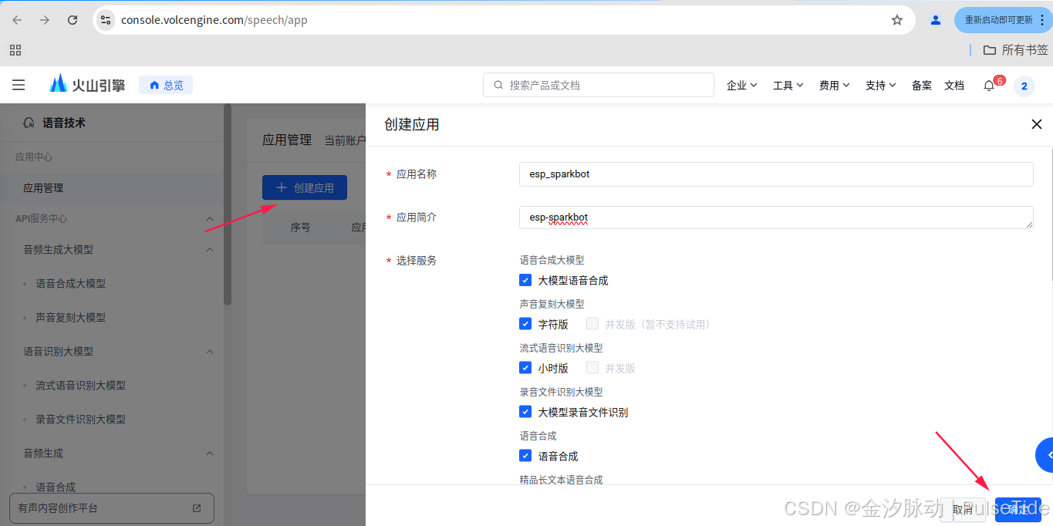Click the 应用简介 text area

pyautogui.click(x=776, y=217)
